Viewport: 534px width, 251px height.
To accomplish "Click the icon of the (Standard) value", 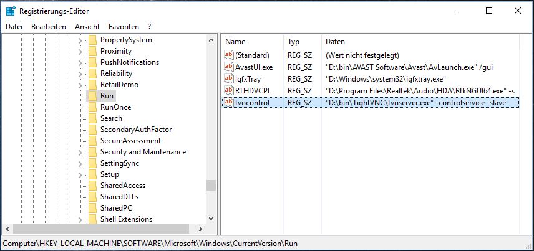I will pos(229,55).
